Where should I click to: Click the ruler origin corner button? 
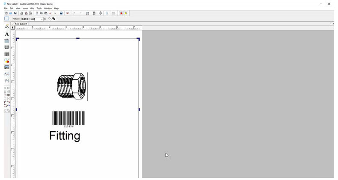(x=13, y=27)
